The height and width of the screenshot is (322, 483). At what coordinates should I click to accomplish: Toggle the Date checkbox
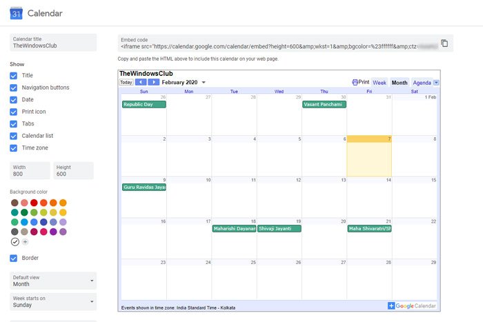click(14, 100)
